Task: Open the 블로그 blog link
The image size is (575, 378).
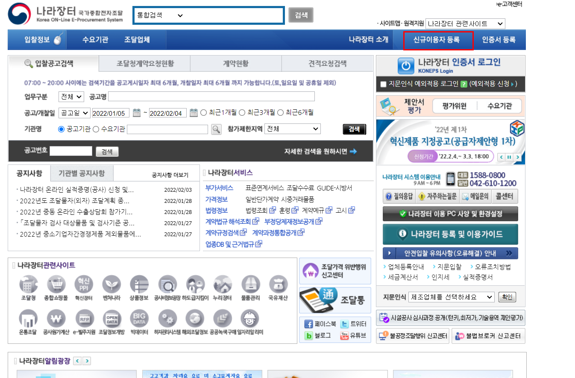Action: (317, 336)
